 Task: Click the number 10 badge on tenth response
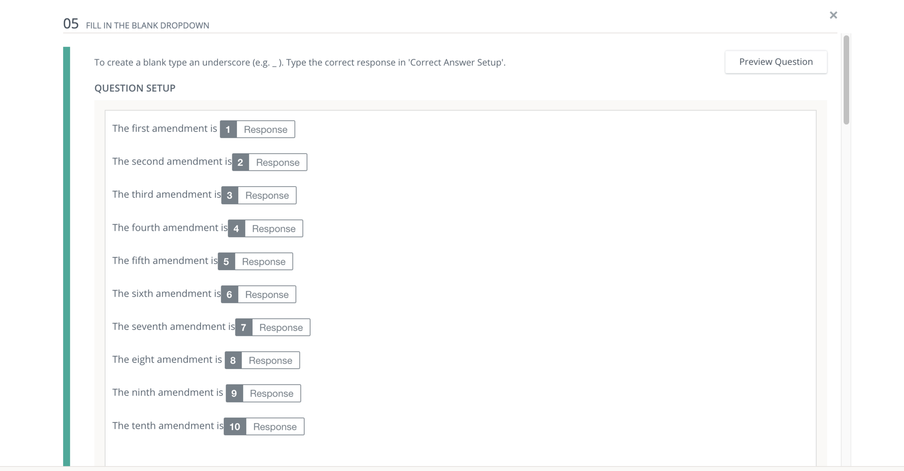[235, 427]
